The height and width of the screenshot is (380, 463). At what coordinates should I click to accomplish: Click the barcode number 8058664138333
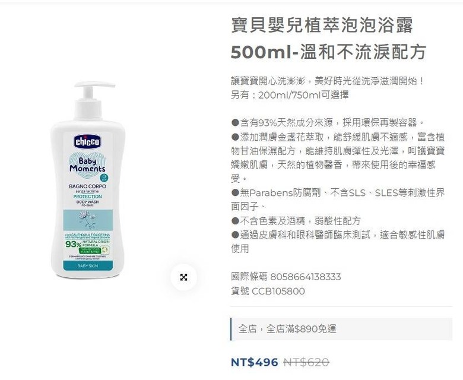pyautogui.click(x=306, y=277)
